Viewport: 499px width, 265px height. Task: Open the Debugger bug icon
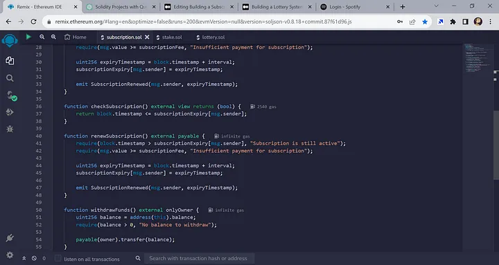[10, 129]
